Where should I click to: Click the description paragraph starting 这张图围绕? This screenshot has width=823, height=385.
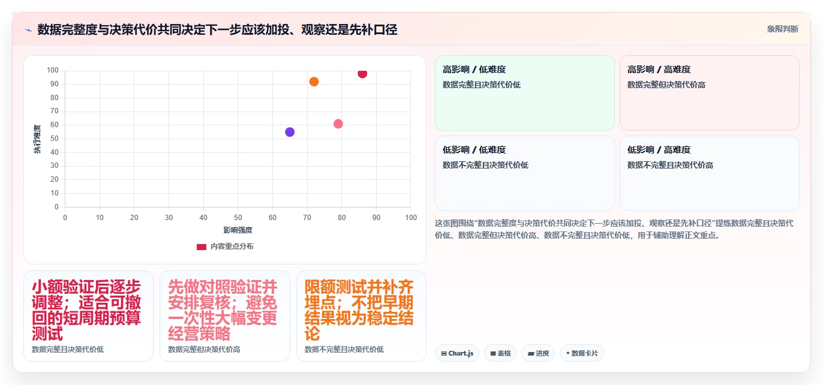tap(614, 229)
